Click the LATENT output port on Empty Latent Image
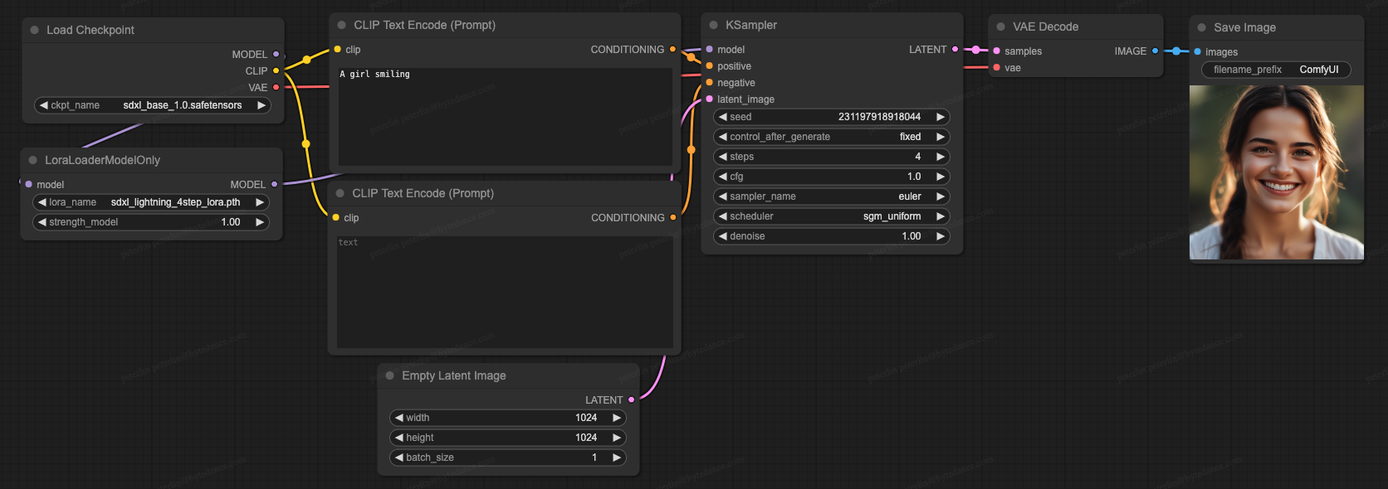The image size is (1388, 489). coord(632,399)
